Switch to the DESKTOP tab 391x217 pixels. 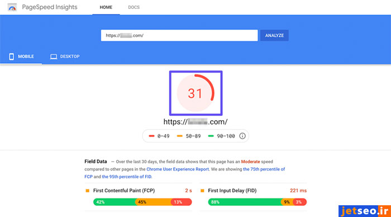point(65,56)
